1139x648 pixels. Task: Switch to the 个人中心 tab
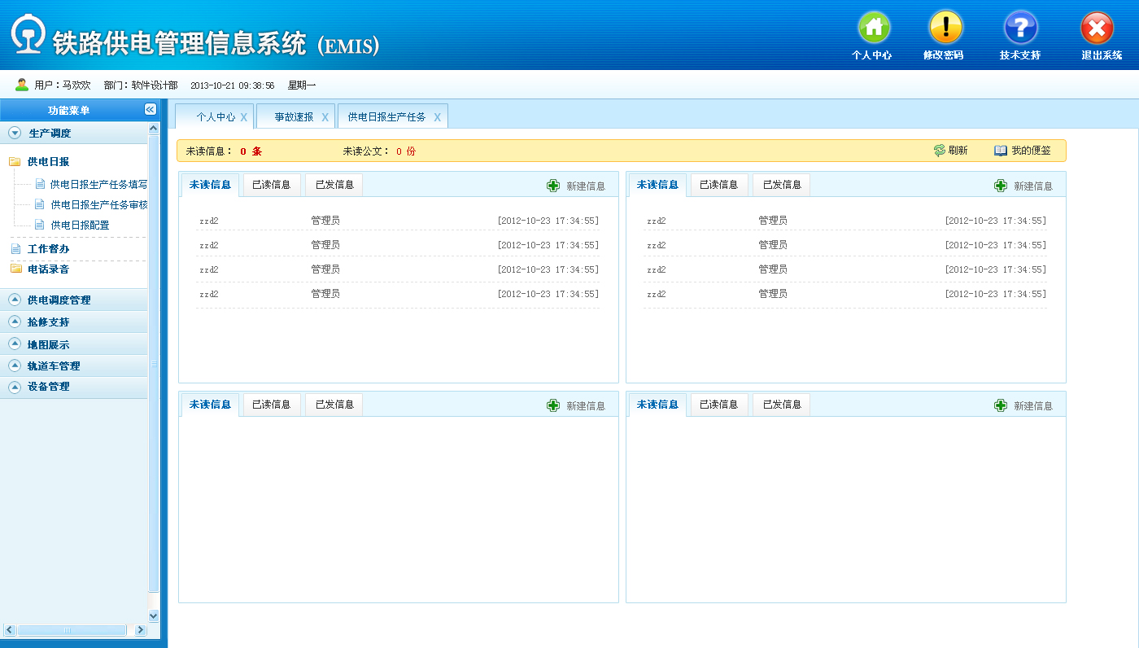[216, 117]
